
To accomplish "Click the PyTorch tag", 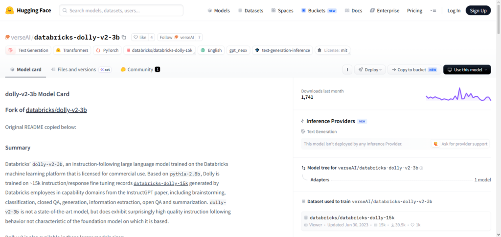I will 107,50.
